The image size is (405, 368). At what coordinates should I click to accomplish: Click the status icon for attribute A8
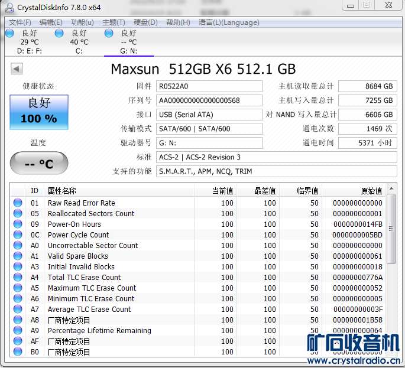18,320
